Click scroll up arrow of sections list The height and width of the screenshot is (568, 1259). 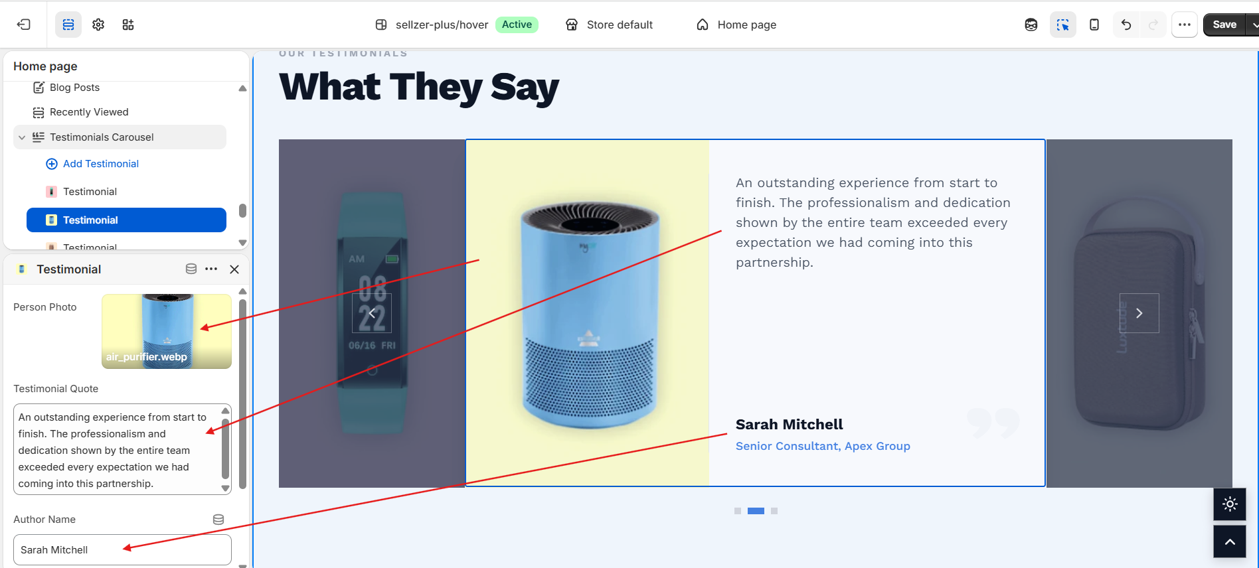tap(242, 88)
